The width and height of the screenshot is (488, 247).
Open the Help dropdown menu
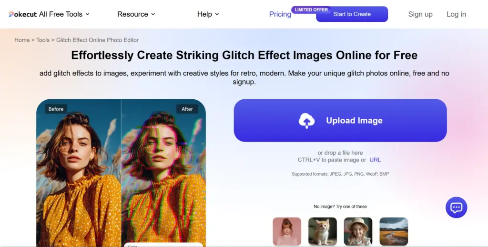coord(208,14)
